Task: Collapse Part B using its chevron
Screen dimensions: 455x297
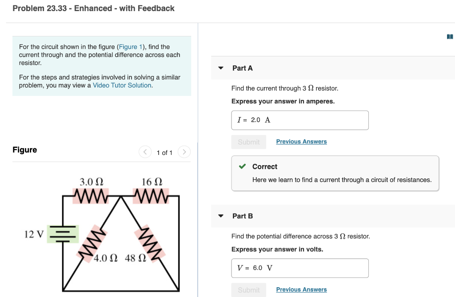Action: pyautogui.click(x=221, y=216)
